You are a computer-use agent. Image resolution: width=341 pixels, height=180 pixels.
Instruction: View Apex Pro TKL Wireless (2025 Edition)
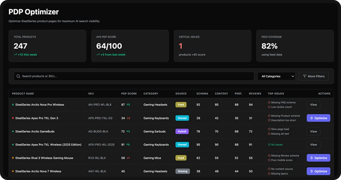[314, 145]
